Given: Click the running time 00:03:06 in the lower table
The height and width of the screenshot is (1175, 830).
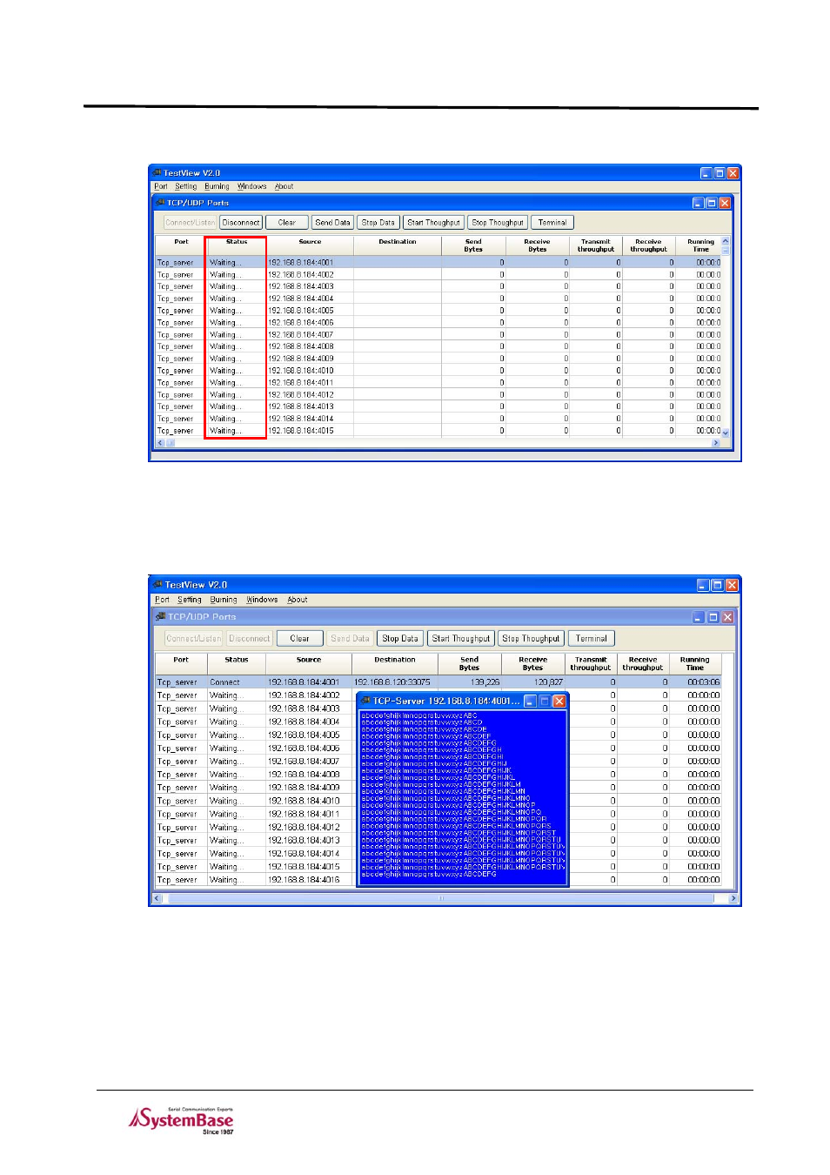Looking at the screenshot, I should pyautogui.click(x=703, y=682).
